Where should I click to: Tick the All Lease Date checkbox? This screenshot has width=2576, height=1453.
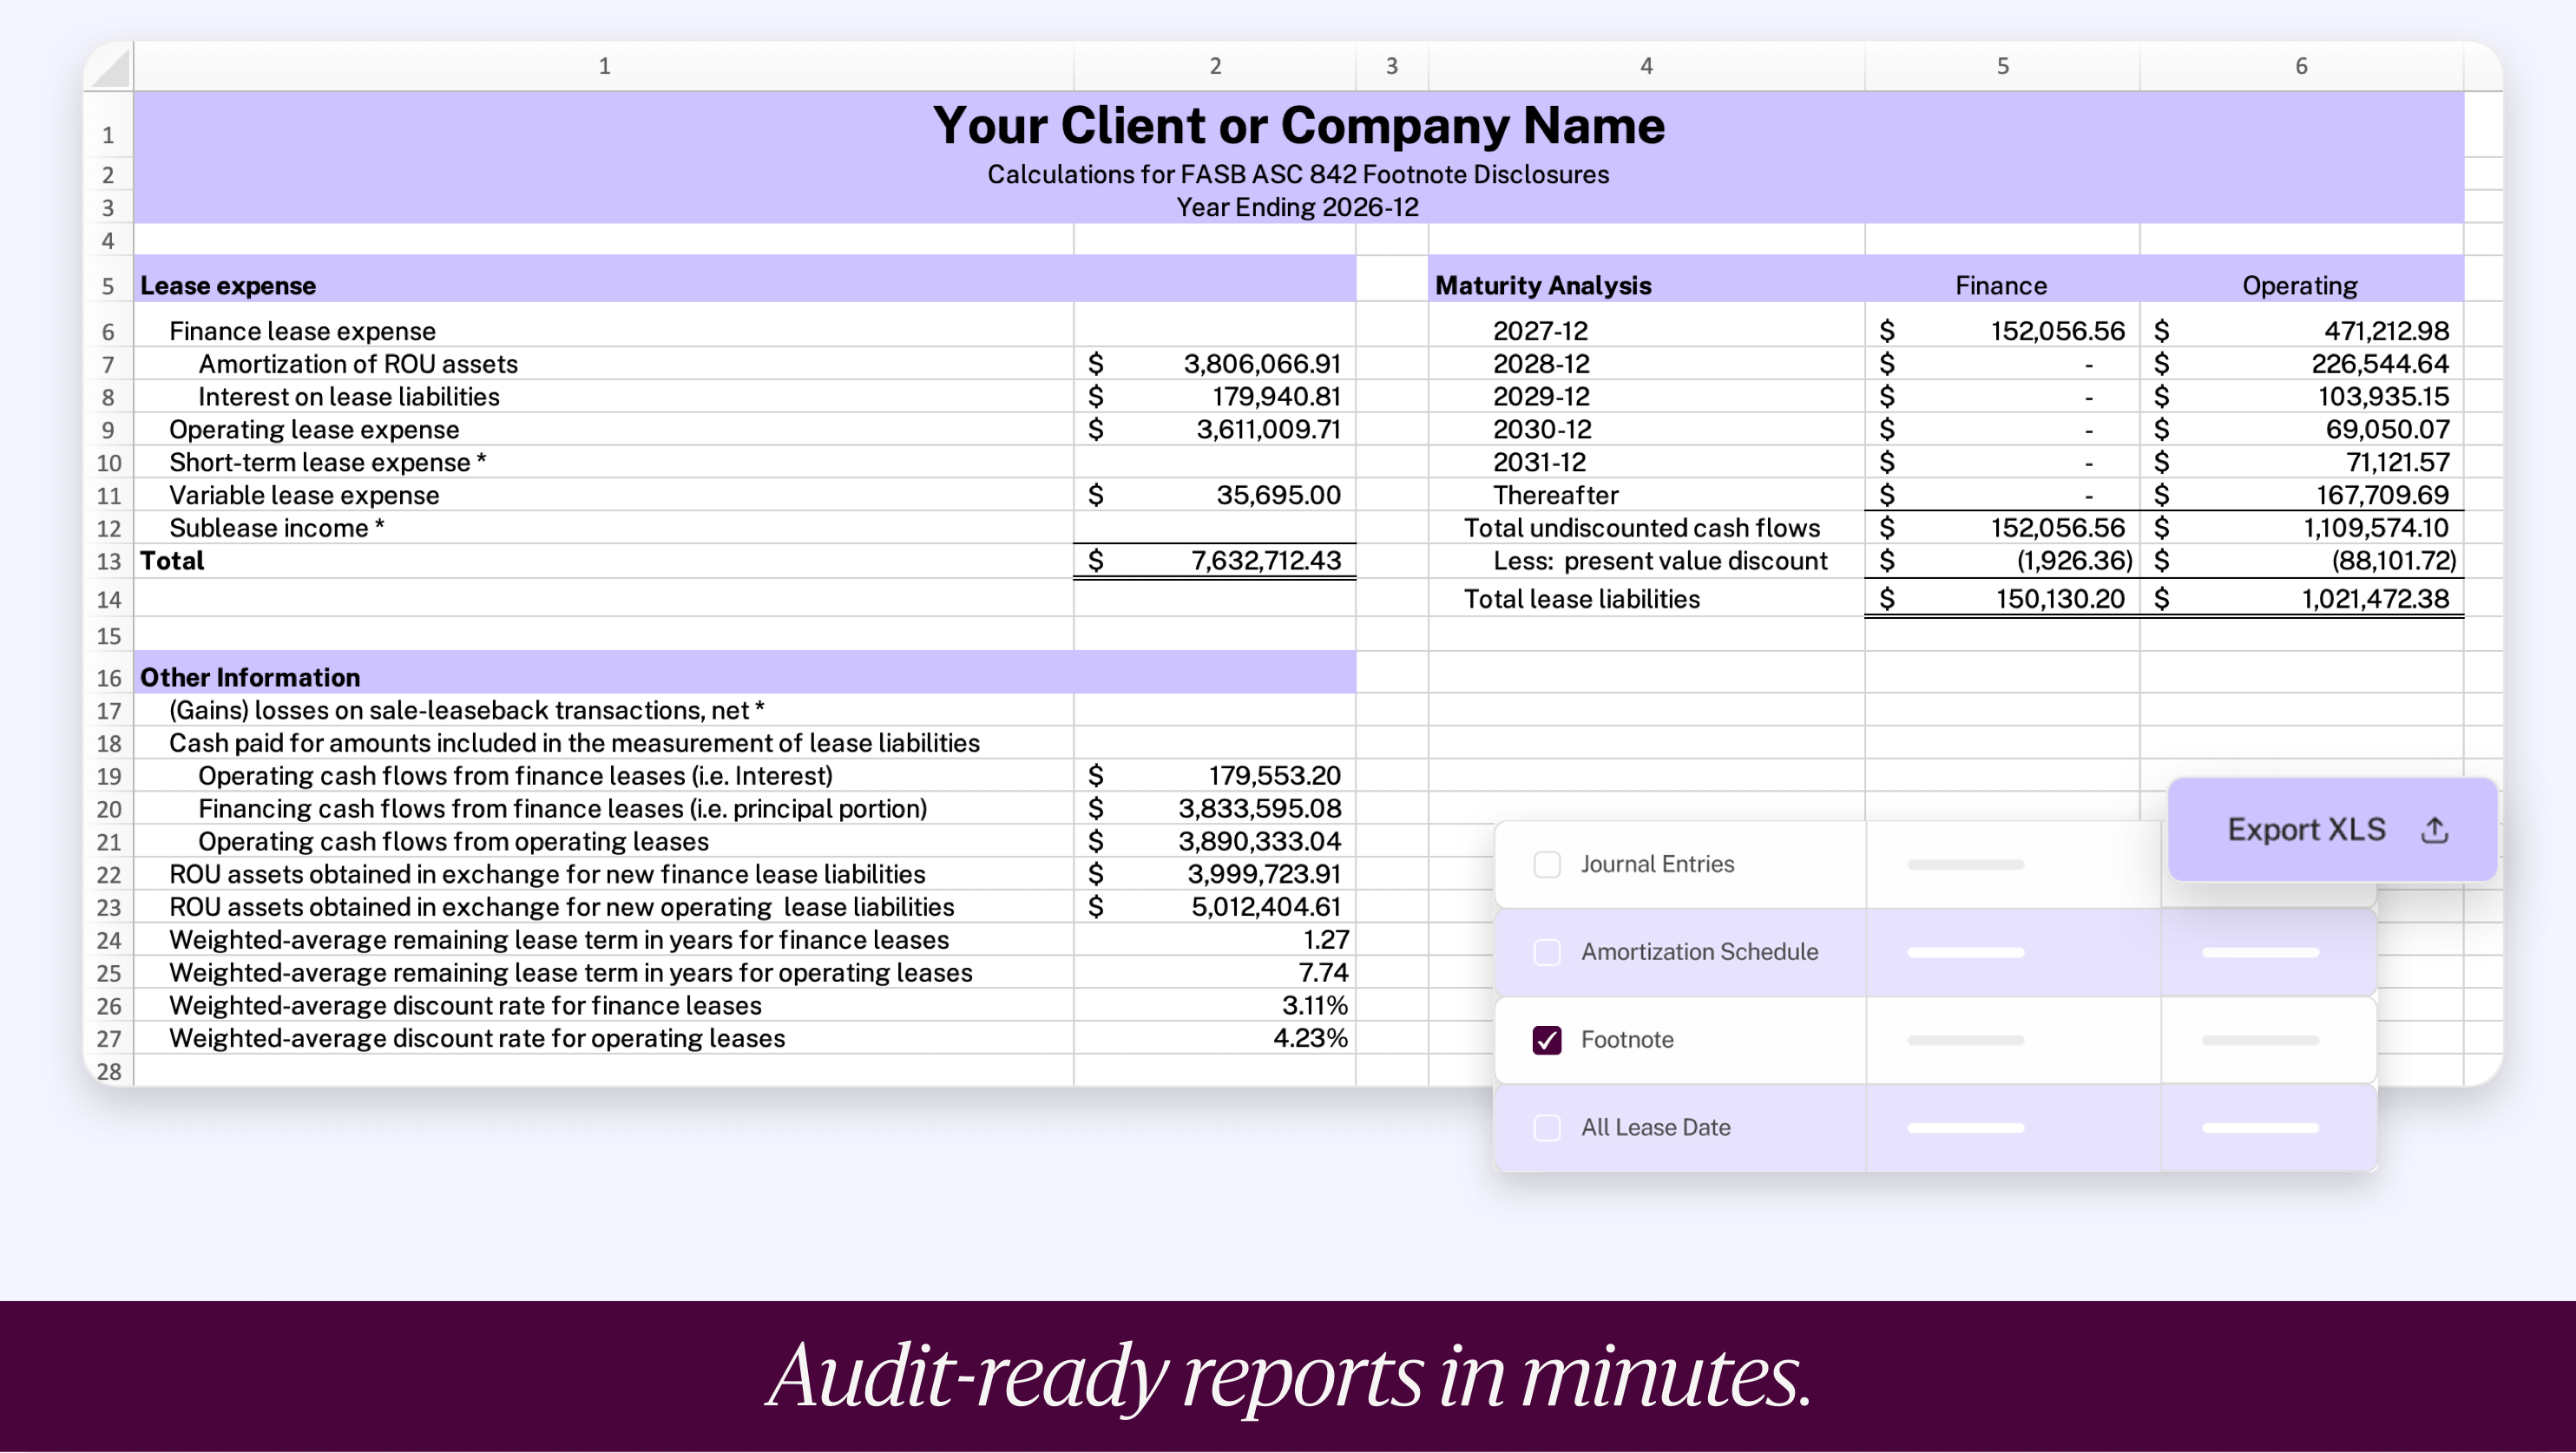click(1546, 1128)
